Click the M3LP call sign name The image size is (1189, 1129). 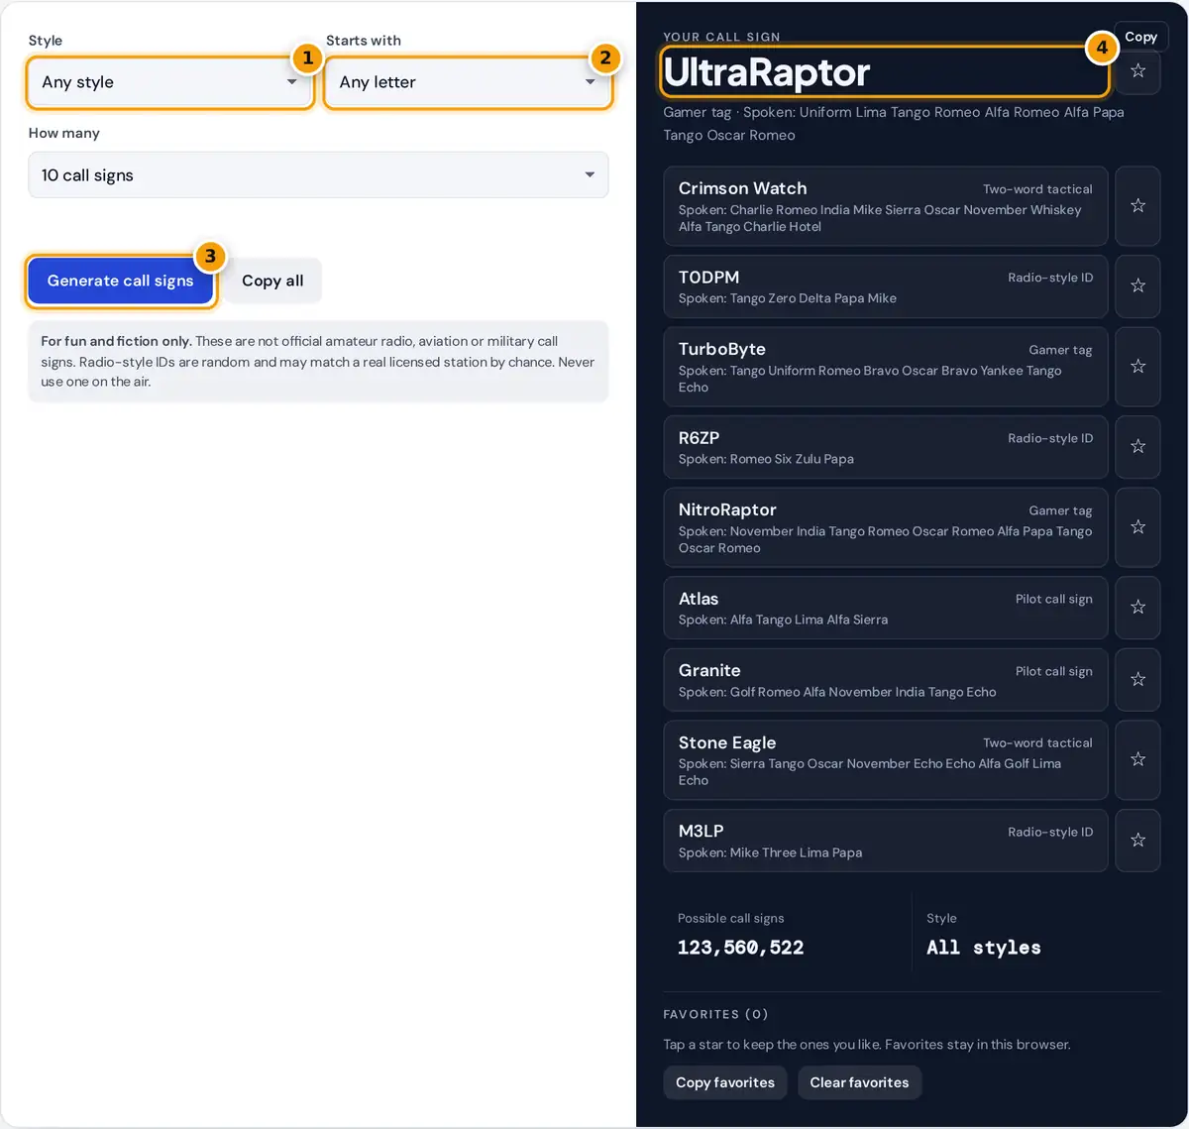(x=701, y=832)
